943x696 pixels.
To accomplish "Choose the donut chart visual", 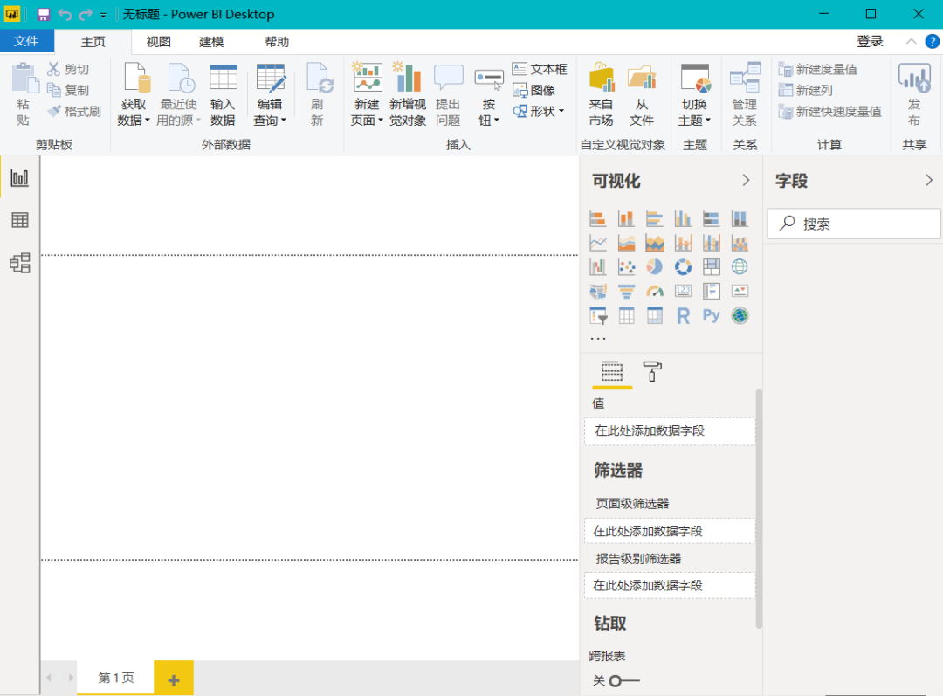I will coord(683,267).
